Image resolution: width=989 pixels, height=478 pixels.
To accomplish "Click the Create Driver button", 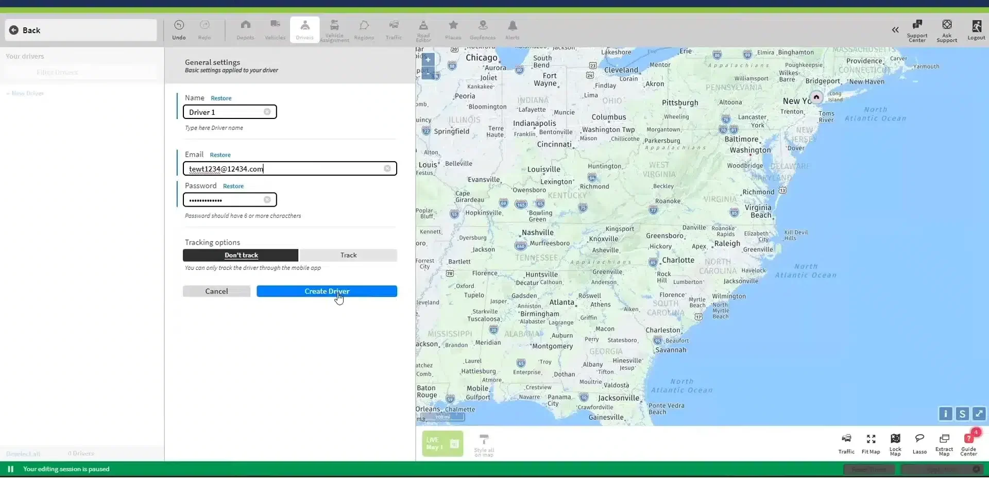I will pos(327,291).
